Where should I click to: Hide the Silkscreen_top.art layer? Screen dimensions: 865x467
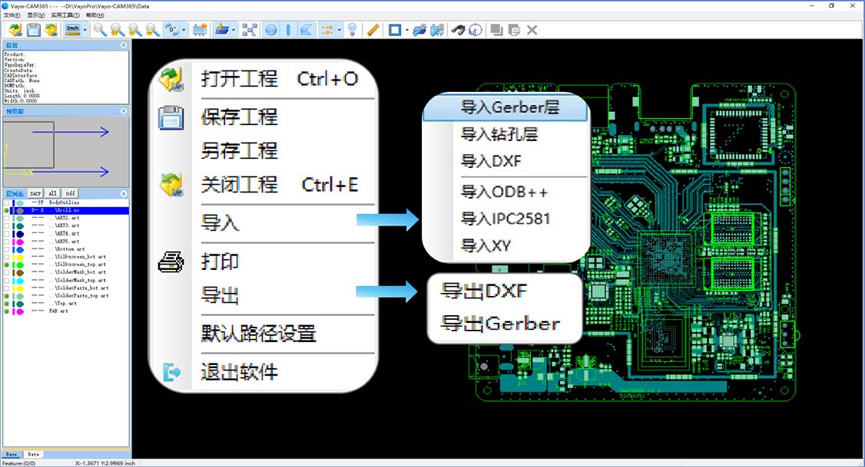pos(7,265)
